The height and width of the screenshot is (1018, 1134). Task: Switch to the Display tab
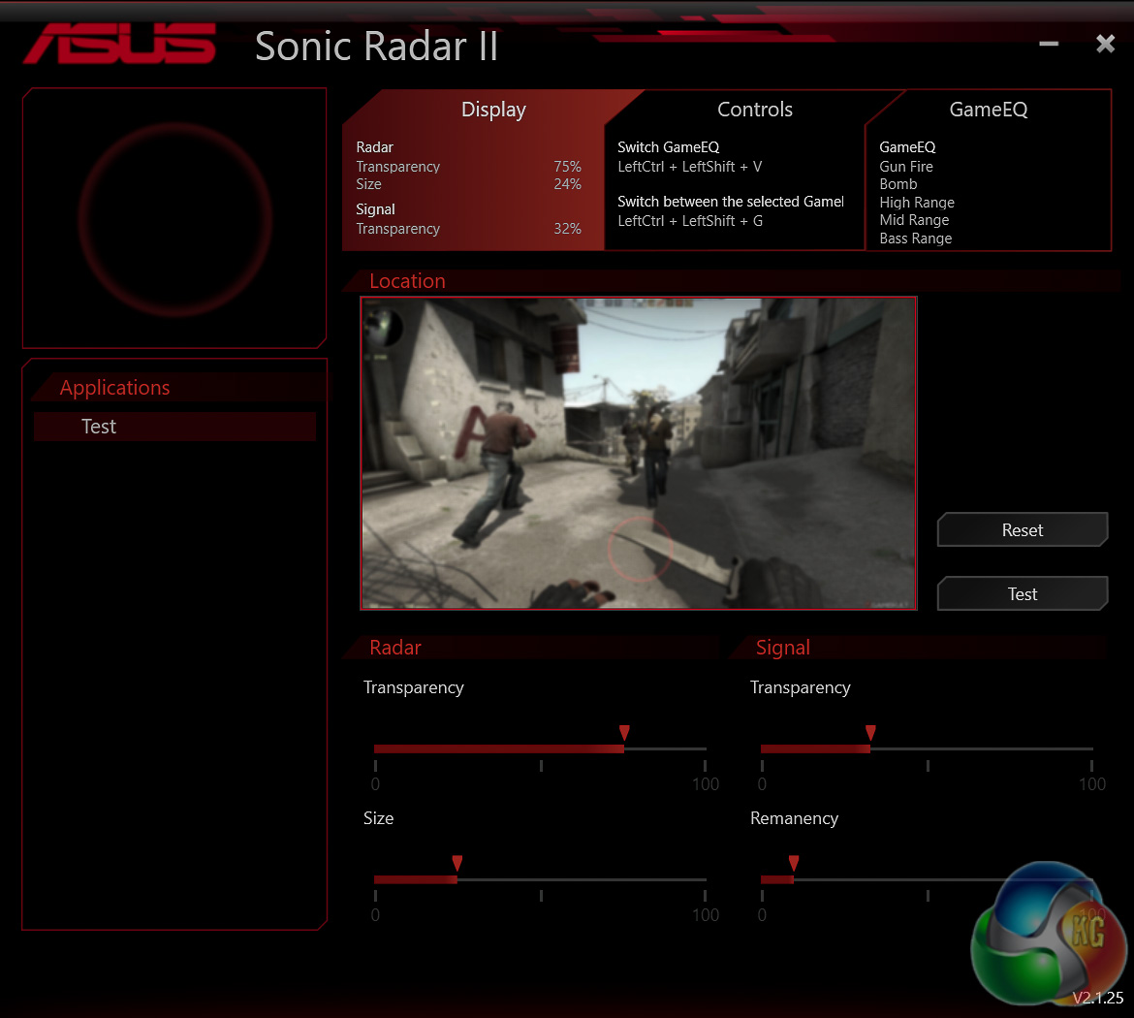493,110
